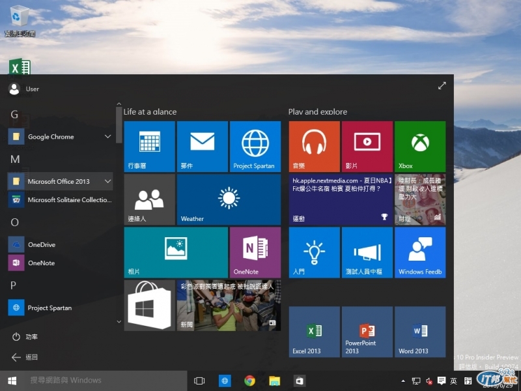
Task: Focus the taskbar search box
Action: point(106,381)
